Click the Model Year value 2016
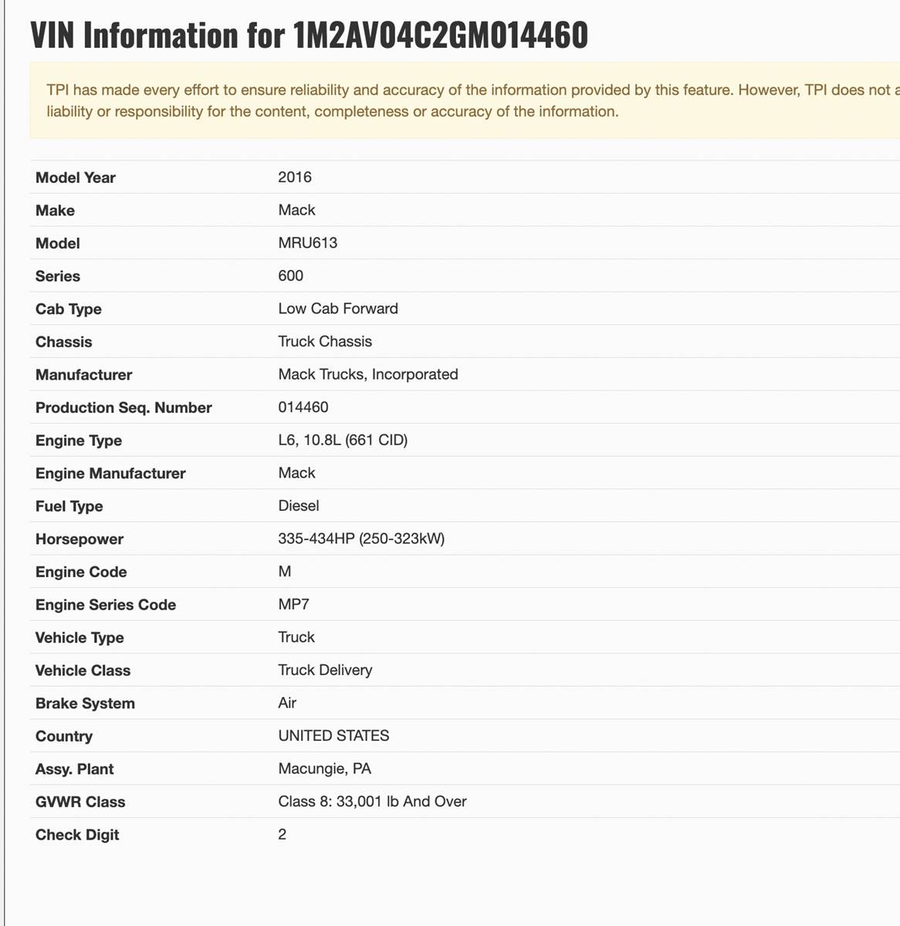The image size is (900, 926). click(295, 177)
